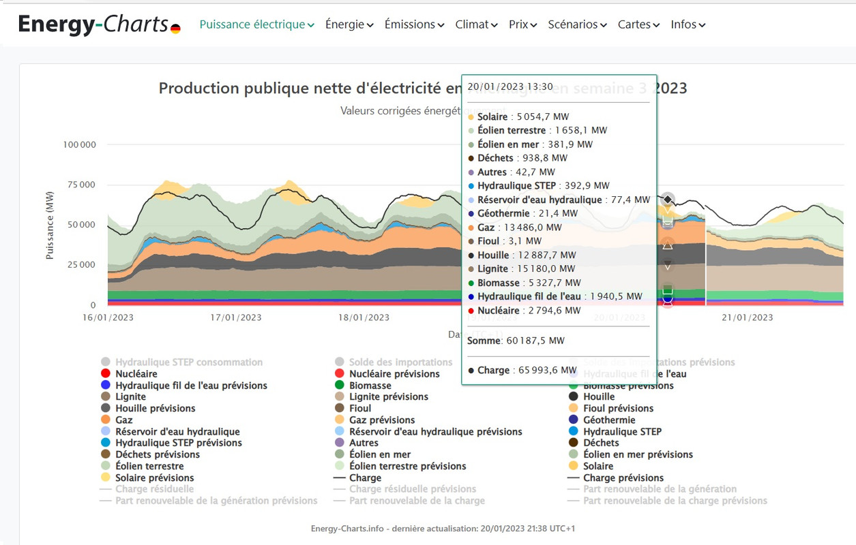Click the Éolien en mer legend dot in the middle column
The image size is (856, 545).
(x=340, y=454)
